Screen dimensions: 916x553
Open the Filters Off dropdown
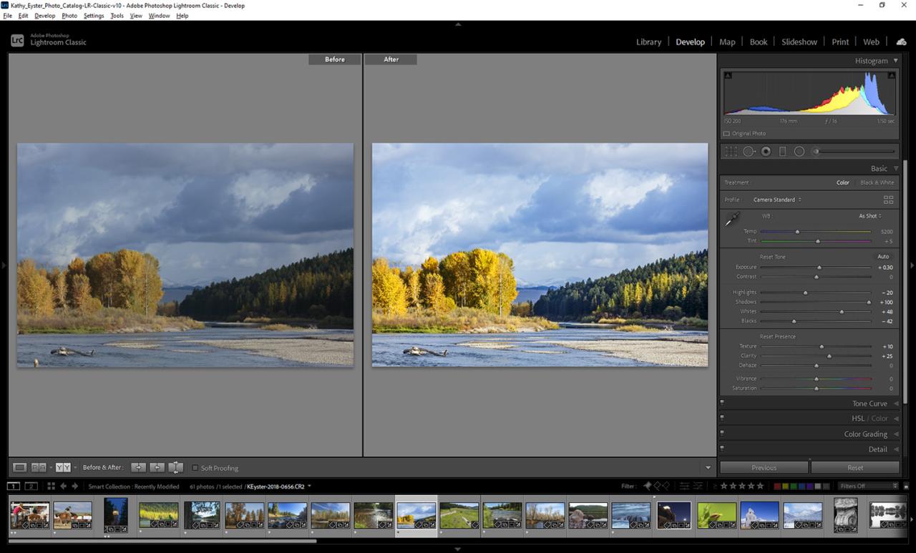pyautogui.click(x=869, y=486)
